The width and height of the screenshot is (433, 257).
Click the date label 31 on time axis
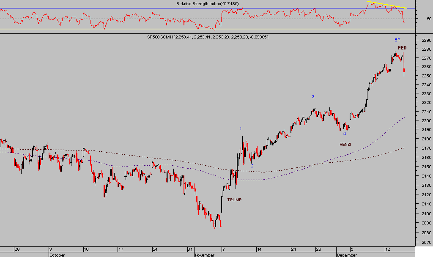[x=190, y=249]
